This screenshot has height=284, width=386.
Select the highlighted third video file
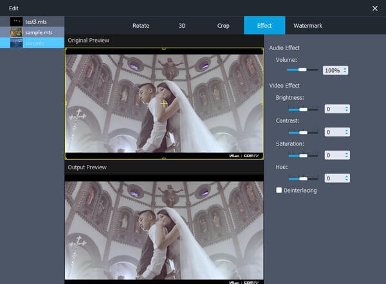[32, 43]
